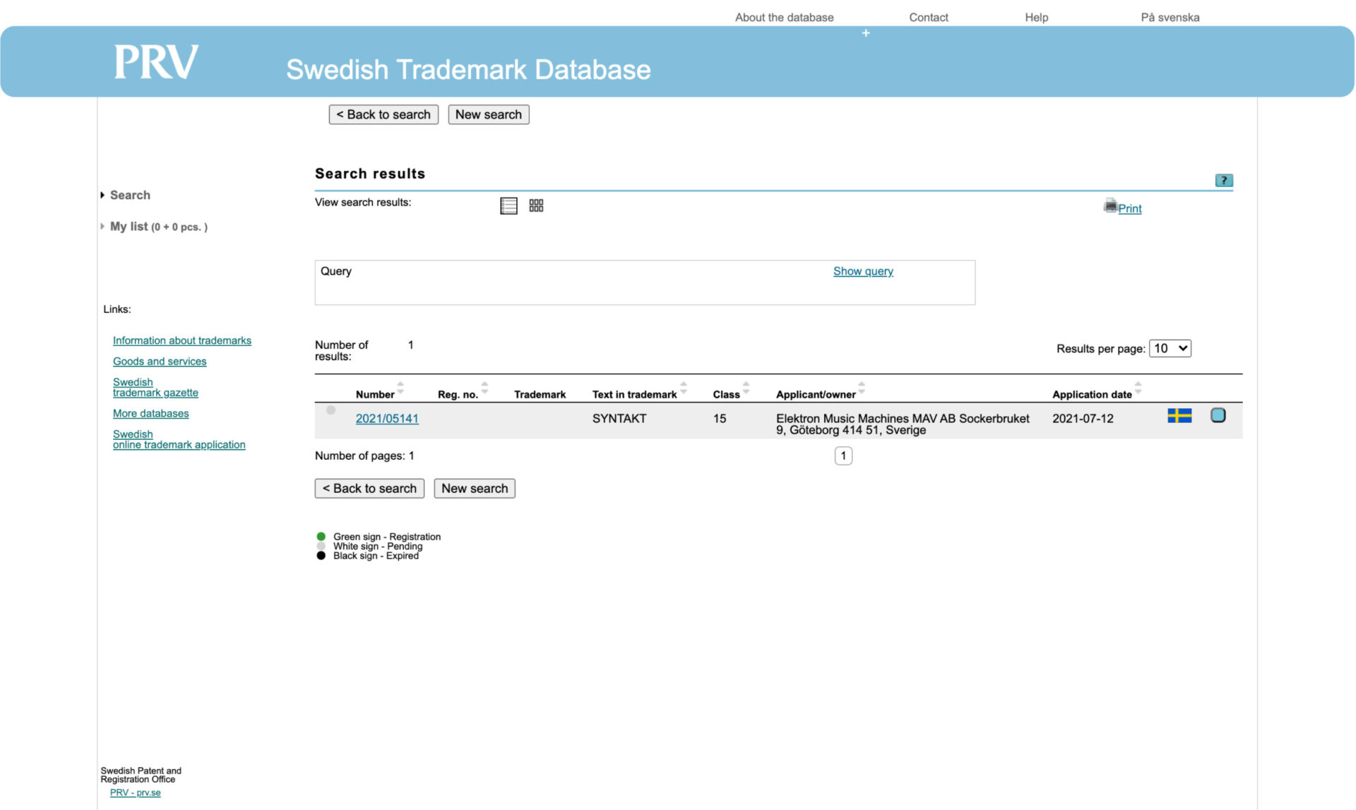Click the plus icon in the header bar
Screen dimensions: 1356x810
pos(866,33)
